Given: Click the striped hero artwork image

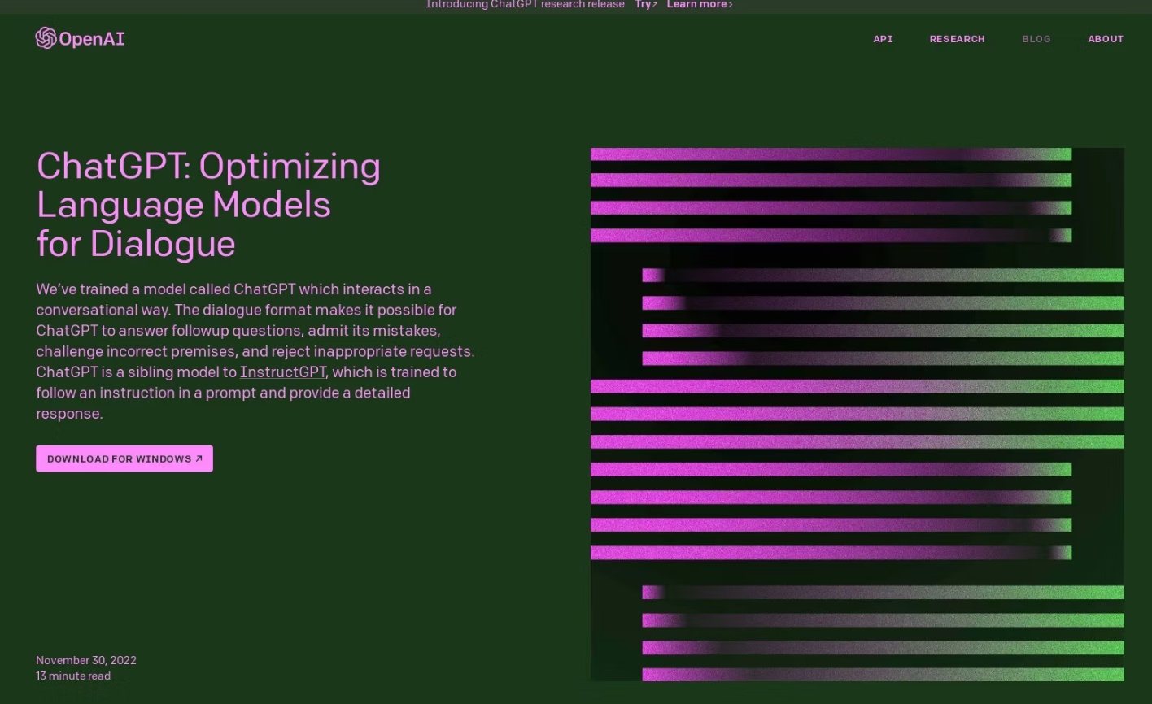Looking at the screenshot, I should coord(857,415).
